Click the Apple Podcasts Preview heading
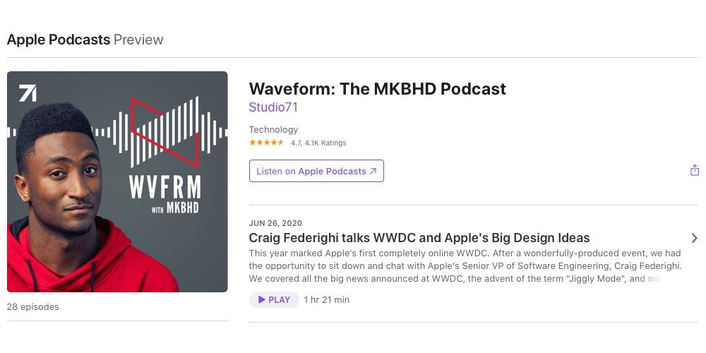The height and width of the screenshot is (353, 706). (85, 40)
